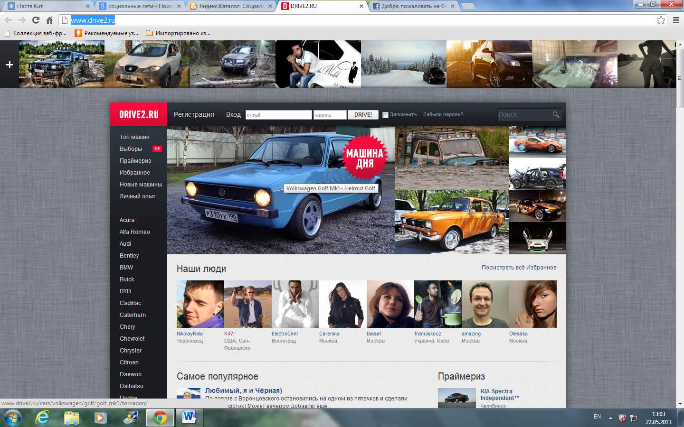Open KIA Spectra Independent link
Image resolution: width=684 pixels, height=427 pixels.
500,395
